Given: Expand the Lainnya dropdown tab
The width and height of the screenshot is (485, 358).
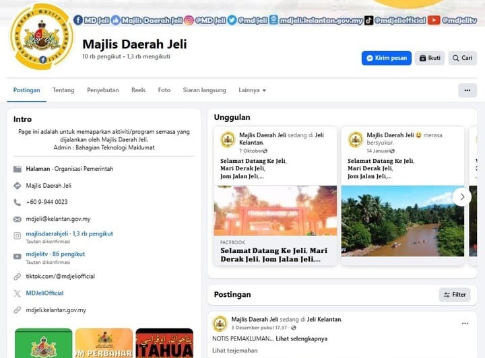Looking at the screenshot, I should click(252, 90).
